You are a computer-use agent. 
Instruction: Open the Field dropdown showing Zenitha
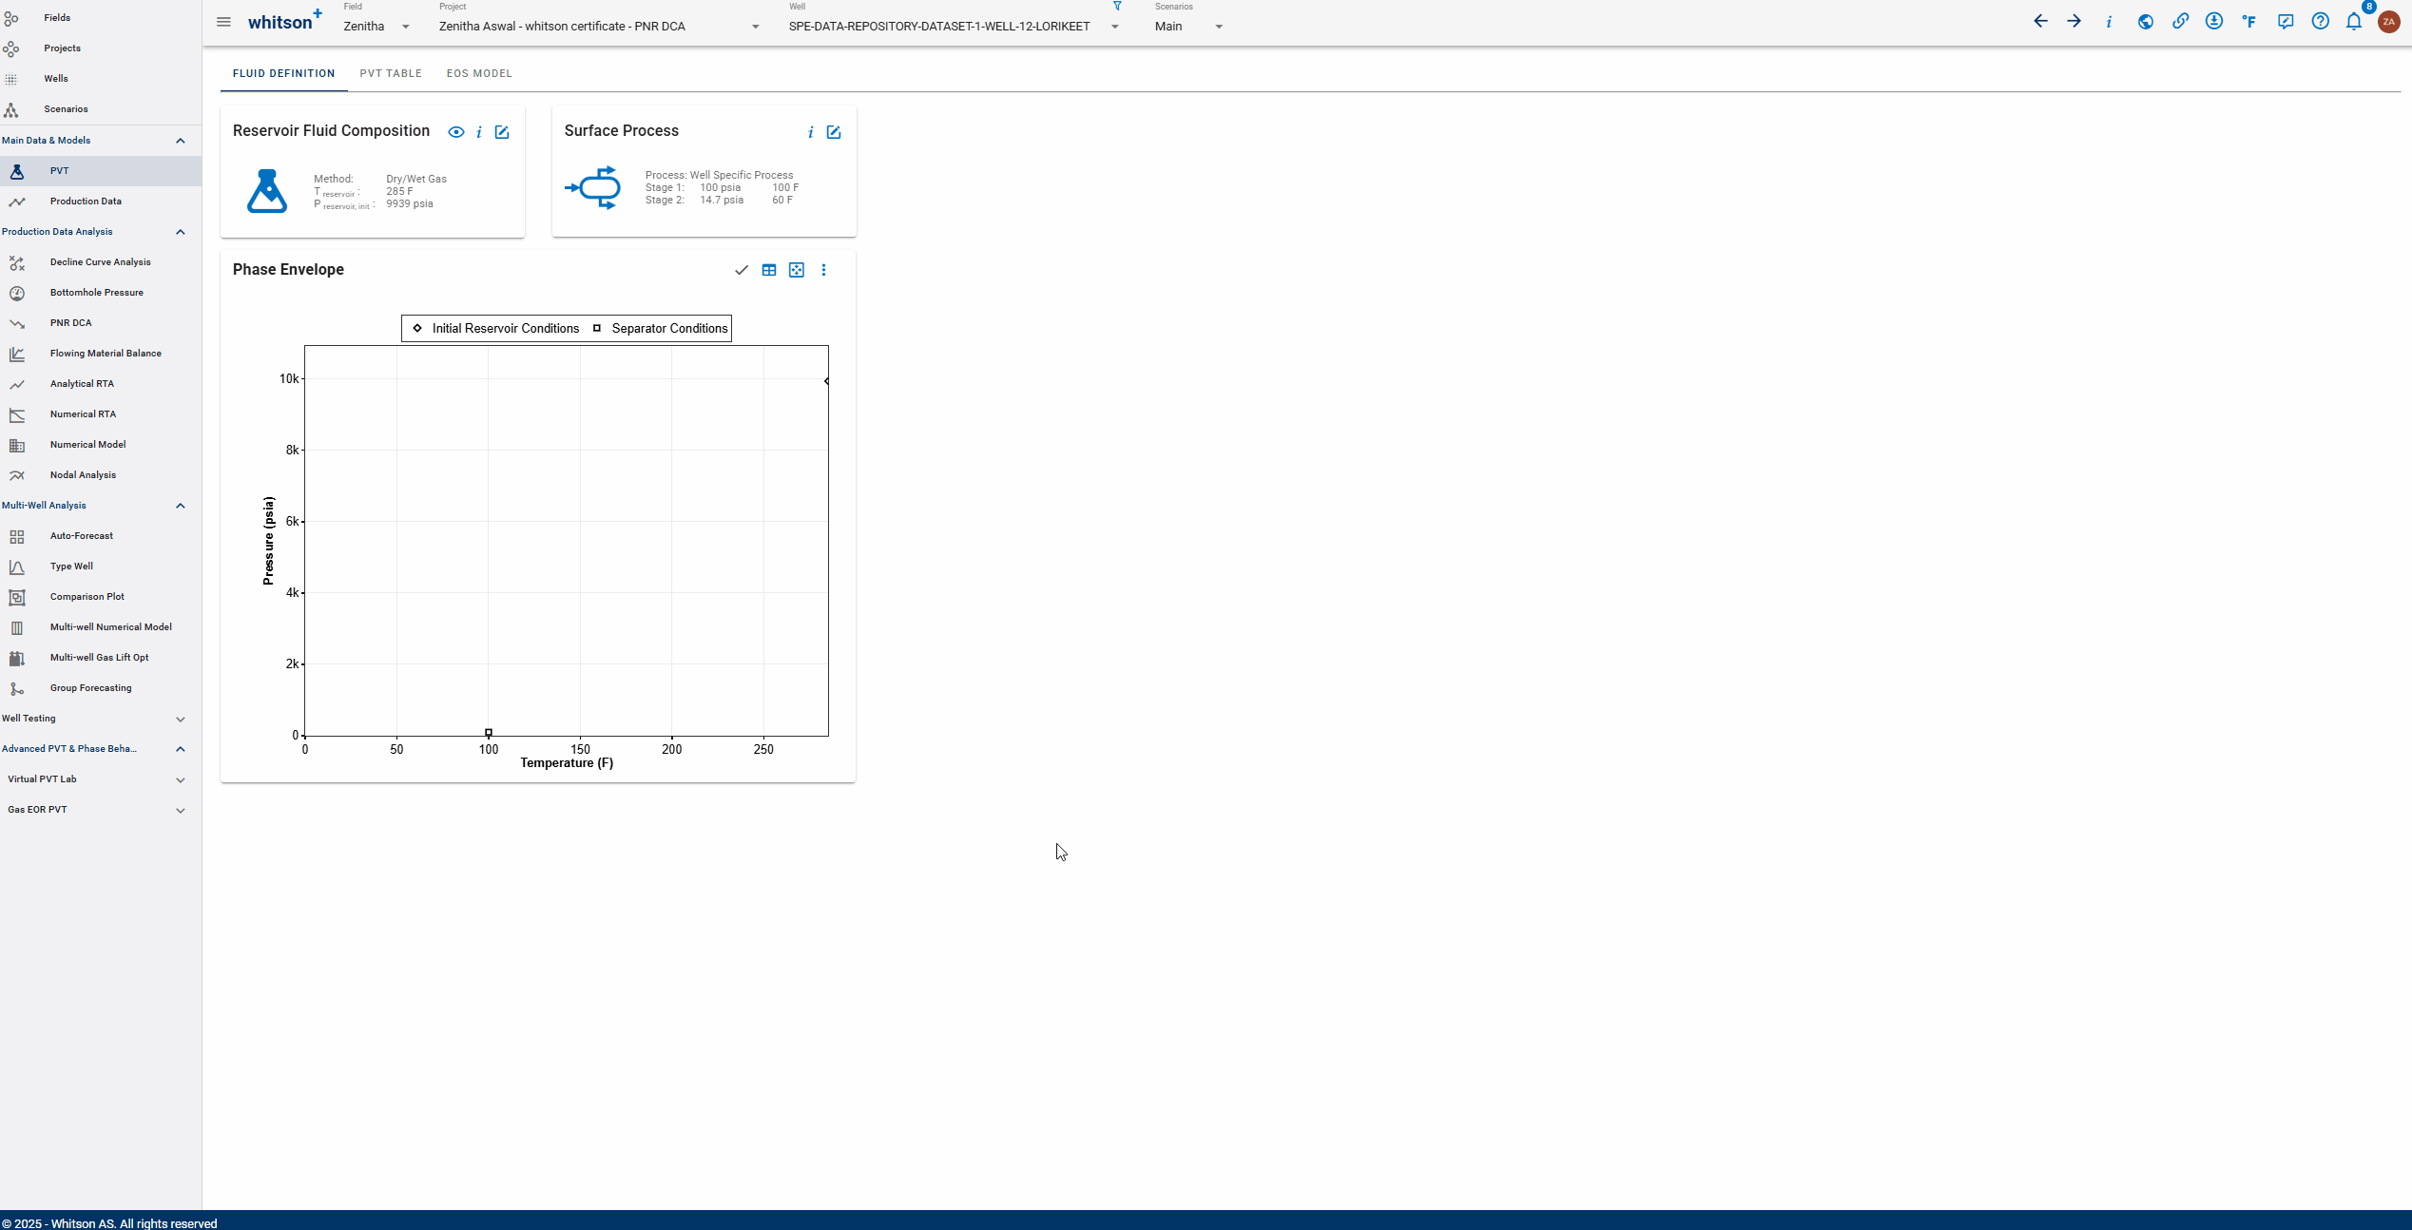(x=376, y=26)
